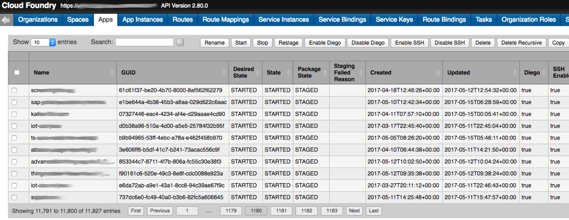Click created date 2017-04-18T12:46:26+00:00

[403, 90]
